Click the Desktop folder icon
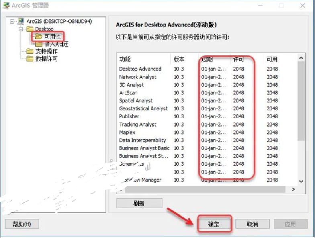Image resolution: width=315 pixels, height=239 pixels. coord(30,29)
